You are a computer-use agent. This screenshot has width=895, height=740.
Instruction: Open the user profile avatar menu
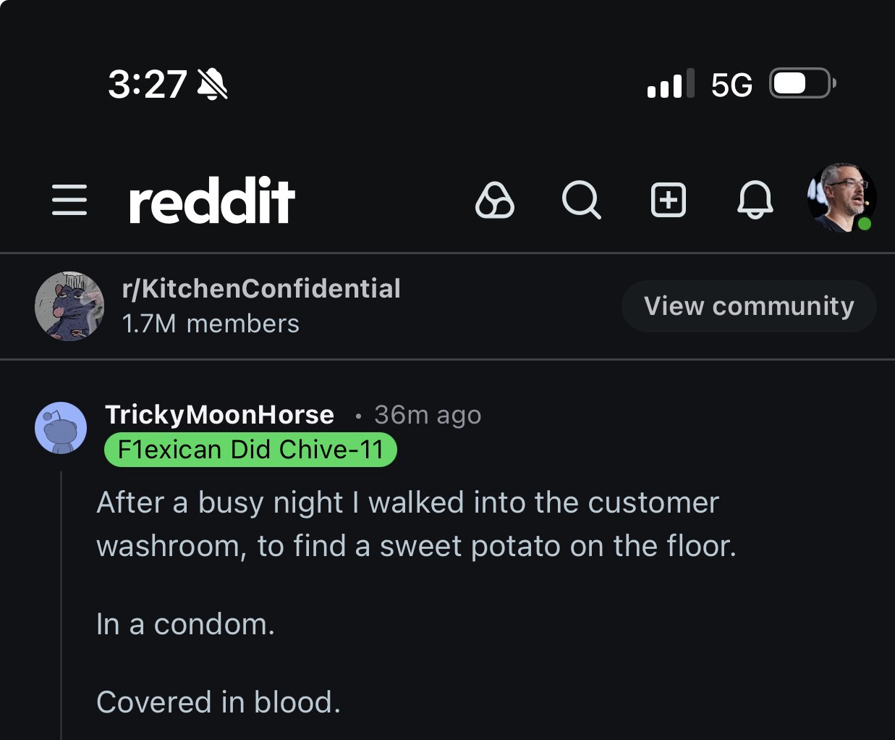tap(841, 198)
